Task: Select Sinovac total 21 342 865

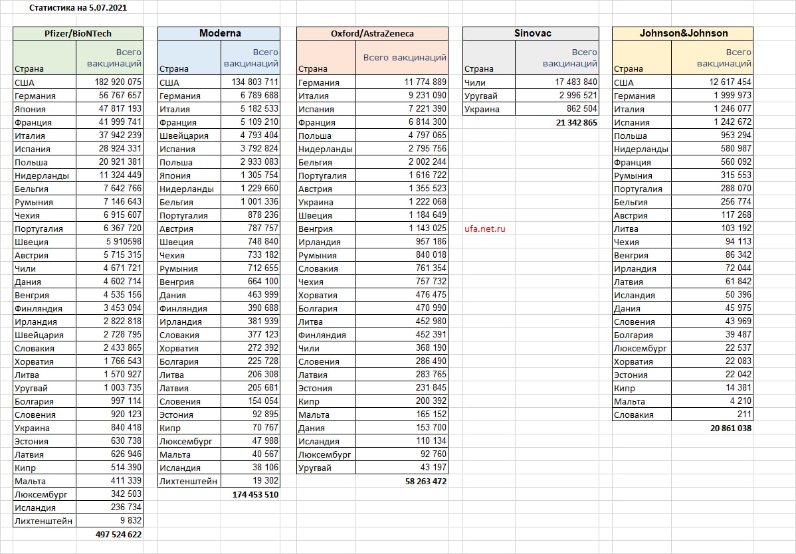Action: point(557,122)
